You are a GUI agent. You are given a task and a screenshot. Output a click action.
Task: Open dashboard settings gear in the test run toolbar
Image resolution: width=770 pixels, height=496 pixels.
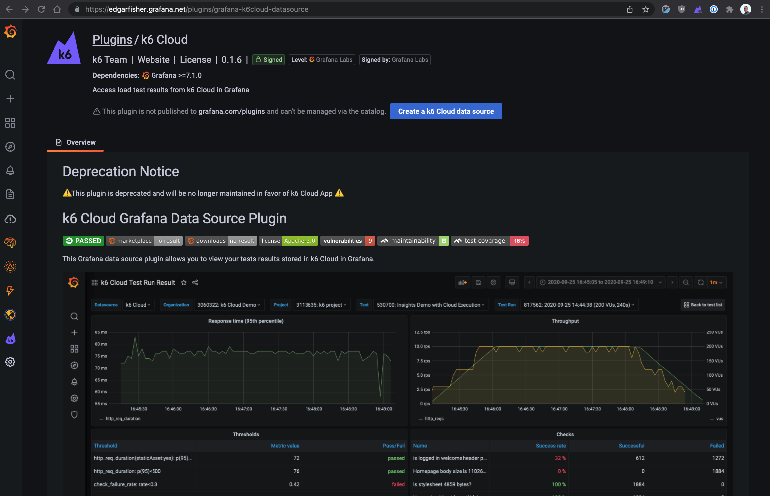493,282
